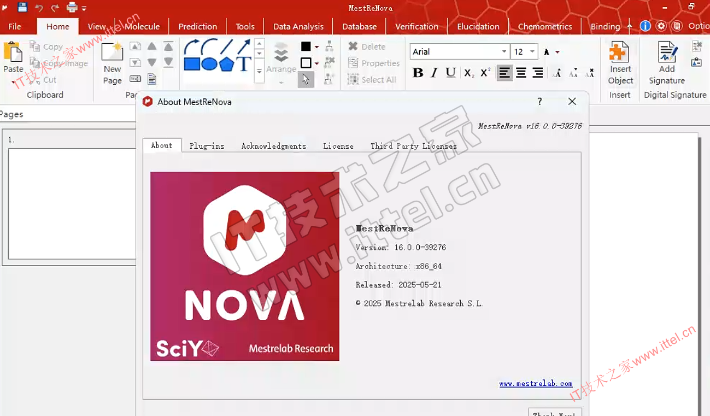Activate the pointer selection tool
Viewport: 710px width, 416px height.
(306, 80)
